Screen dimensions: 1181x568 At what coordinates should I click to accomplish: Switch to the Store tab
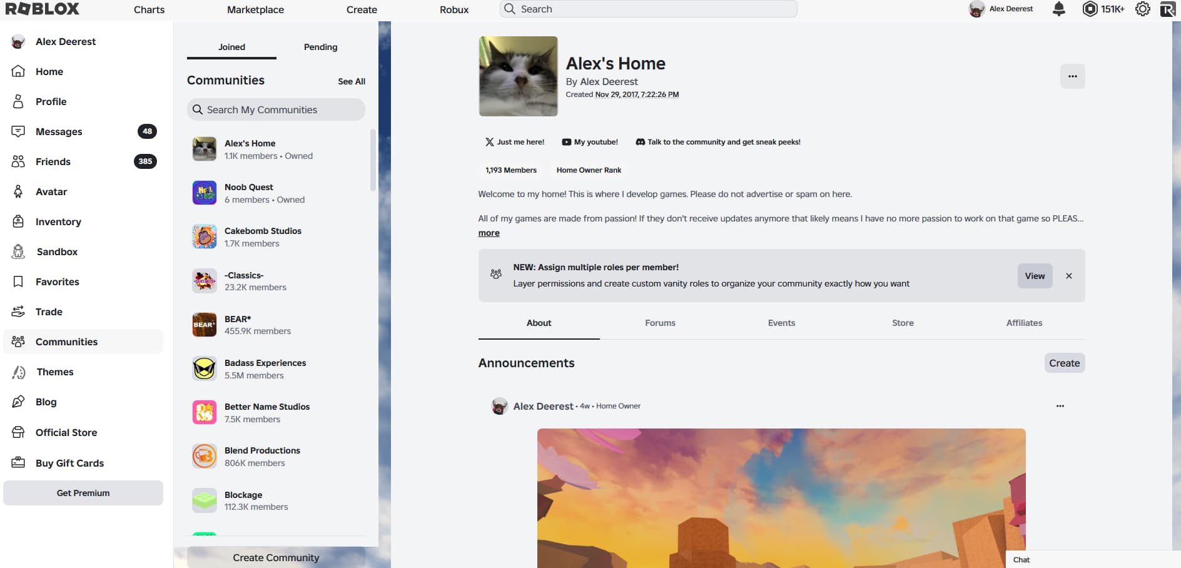tap(903, 323)
